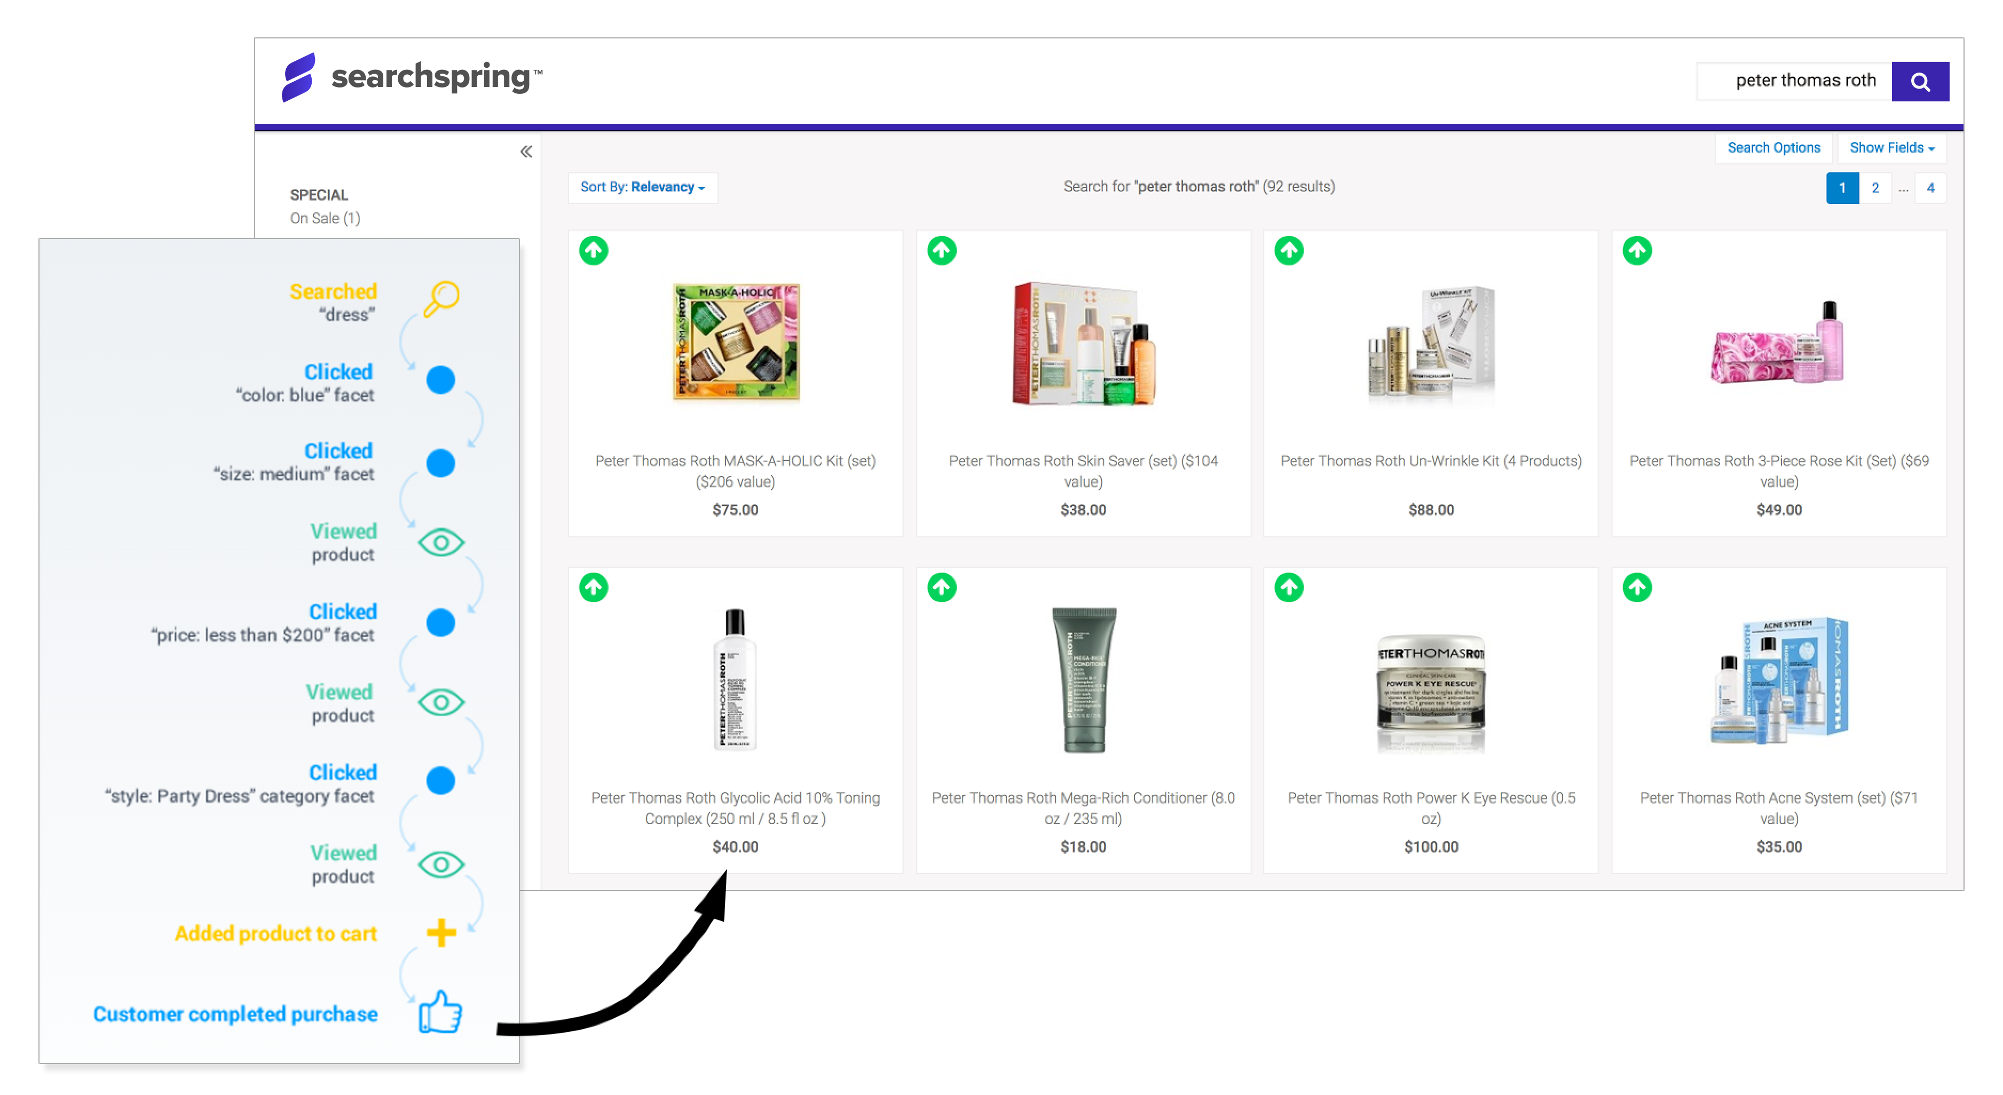The width and height of the screenshot is (2003, 1095).
Task: Jump to results page 4
Action: (x=1930, y=188)
